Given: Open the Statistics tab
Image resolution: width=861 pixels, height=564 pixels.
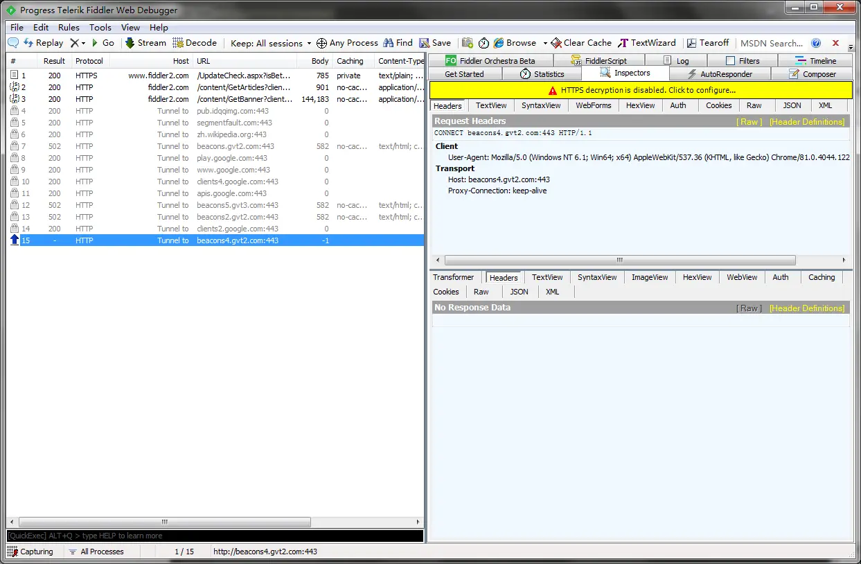Looking at the screenshot, I should point(542,74).
